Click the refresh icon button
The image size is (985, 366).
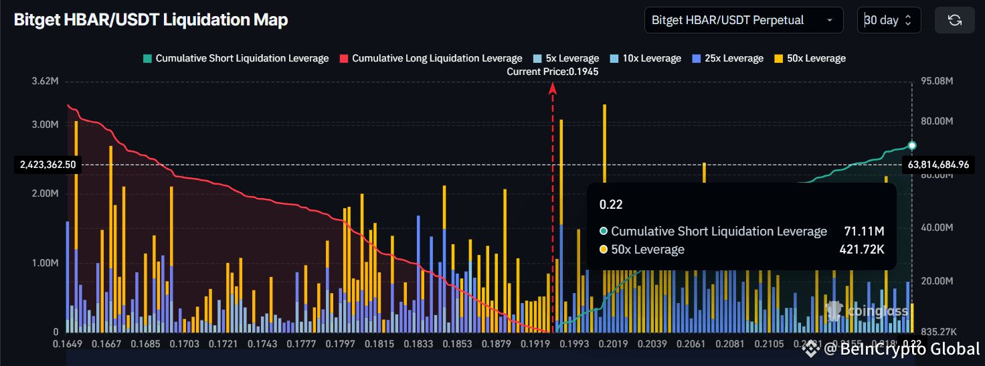[955, 20]
